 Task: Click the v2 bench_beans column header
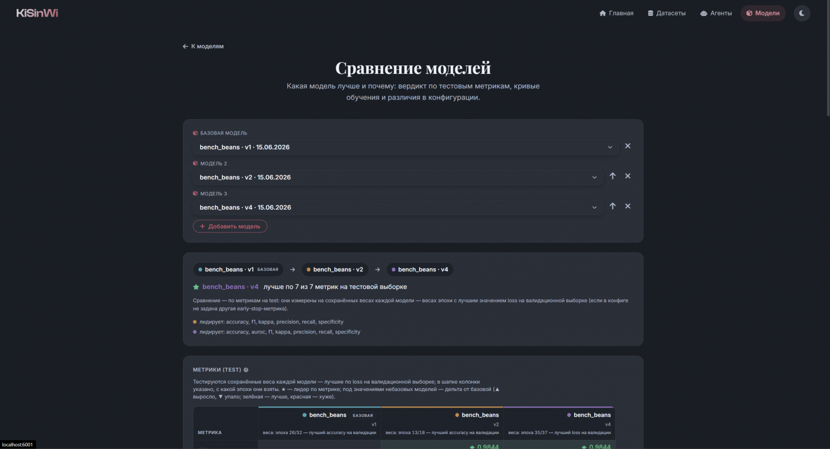(442, 423)
